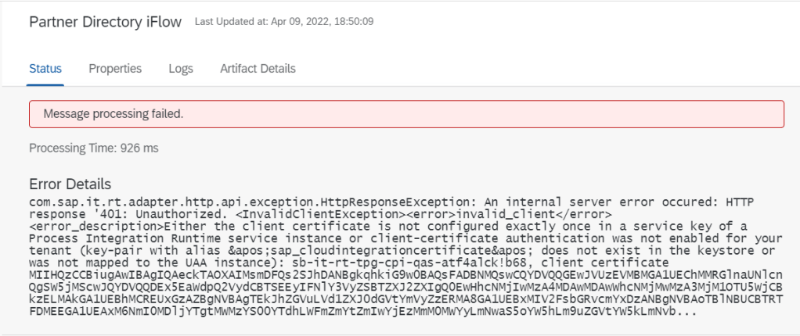The image size is (800, 336).
Task: Switch to the Status tab
Action: (x=45, y=69)
